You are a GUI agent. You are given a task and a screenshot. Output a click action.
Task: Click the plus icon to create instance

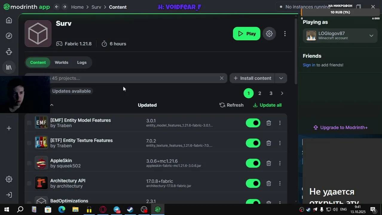point(9,128)
